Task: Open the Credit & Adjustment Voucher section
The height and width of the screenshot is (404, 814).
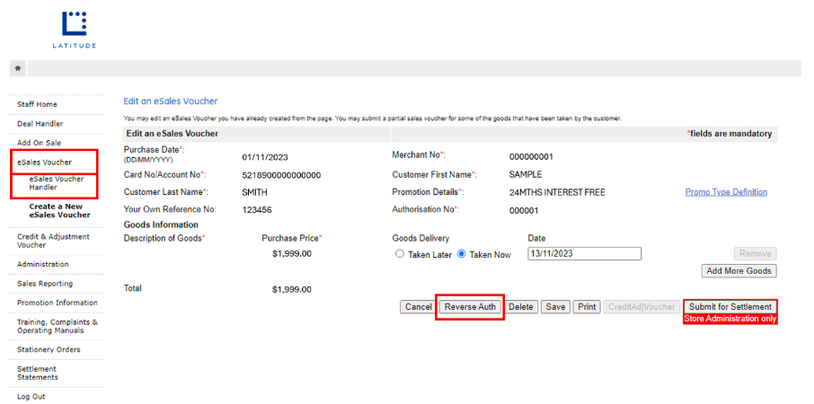Action: pyautogui.click(x=53, y=240)
